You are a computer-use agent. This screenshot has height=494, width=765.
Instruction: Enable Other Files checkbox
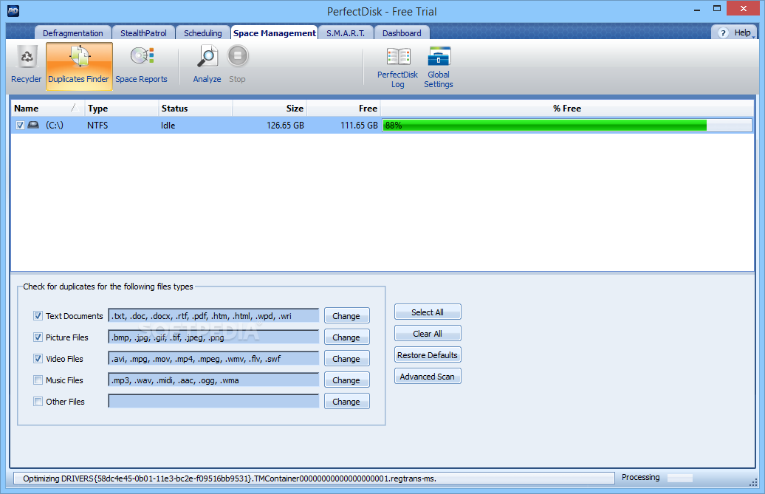38,402
